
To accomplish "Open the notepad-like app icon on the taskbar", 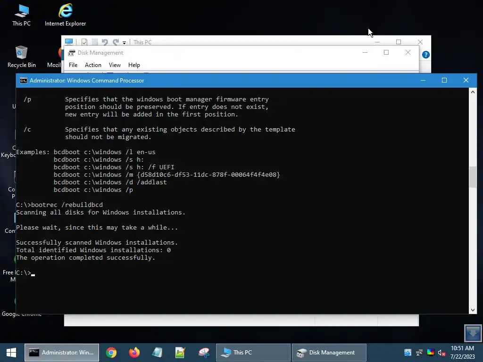I will [157, 353].
